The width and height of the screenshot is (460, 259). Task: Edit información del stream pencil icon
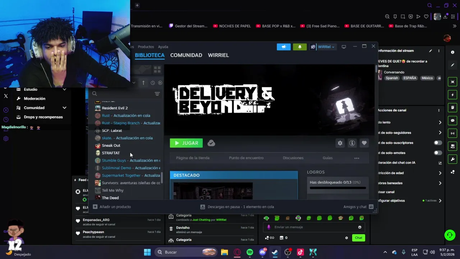tap(431, 51)
